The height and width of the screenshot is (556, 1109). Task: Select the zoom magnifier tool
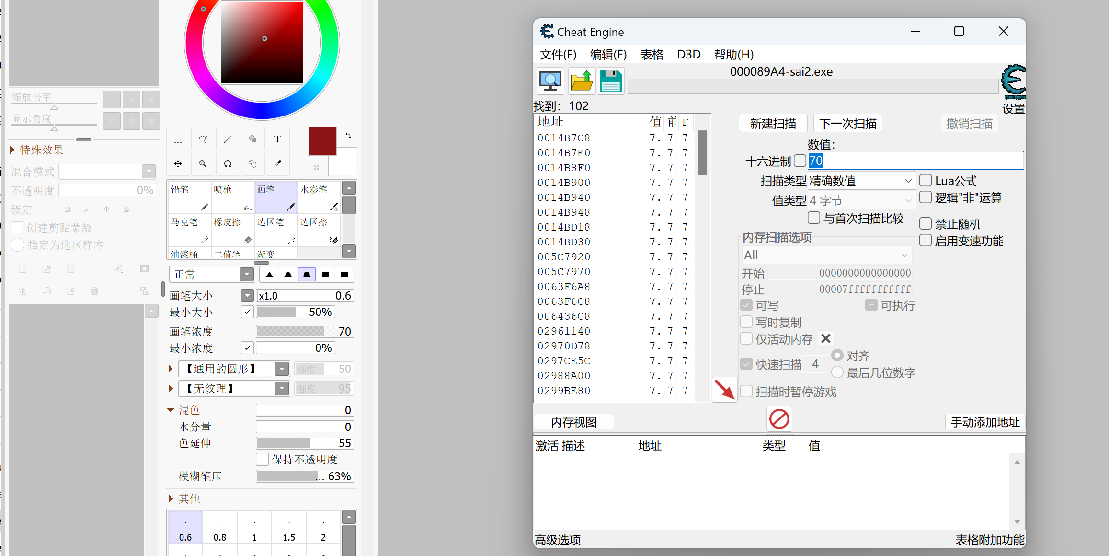point(203,164)
